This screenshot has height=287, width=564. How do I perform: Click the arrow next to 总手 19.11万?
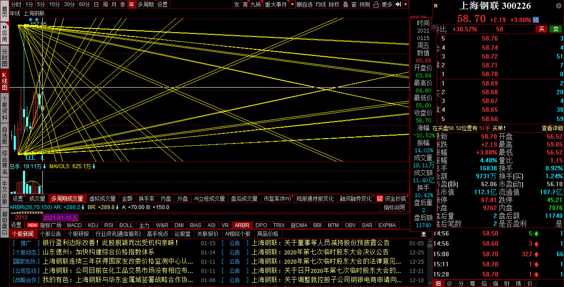pyautogui.click(x=45, y=167)
